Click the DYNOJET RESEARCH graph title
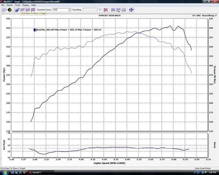This screenshot has width=219, height=175. pyautogui.click(x=109, y=15)
